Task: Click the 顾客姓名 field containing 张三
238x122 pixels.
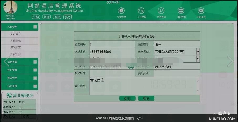Action: click(177, 44)
